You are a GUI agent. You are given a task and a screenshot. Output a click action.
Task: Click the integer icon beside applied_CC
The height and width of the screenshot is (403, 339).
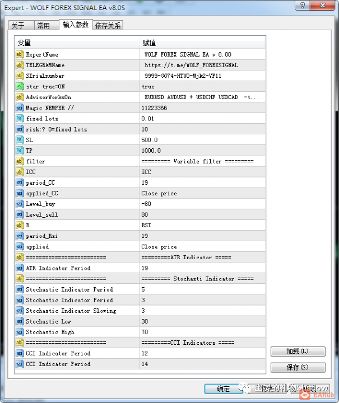pyautogui.click(x=20, y=193)
